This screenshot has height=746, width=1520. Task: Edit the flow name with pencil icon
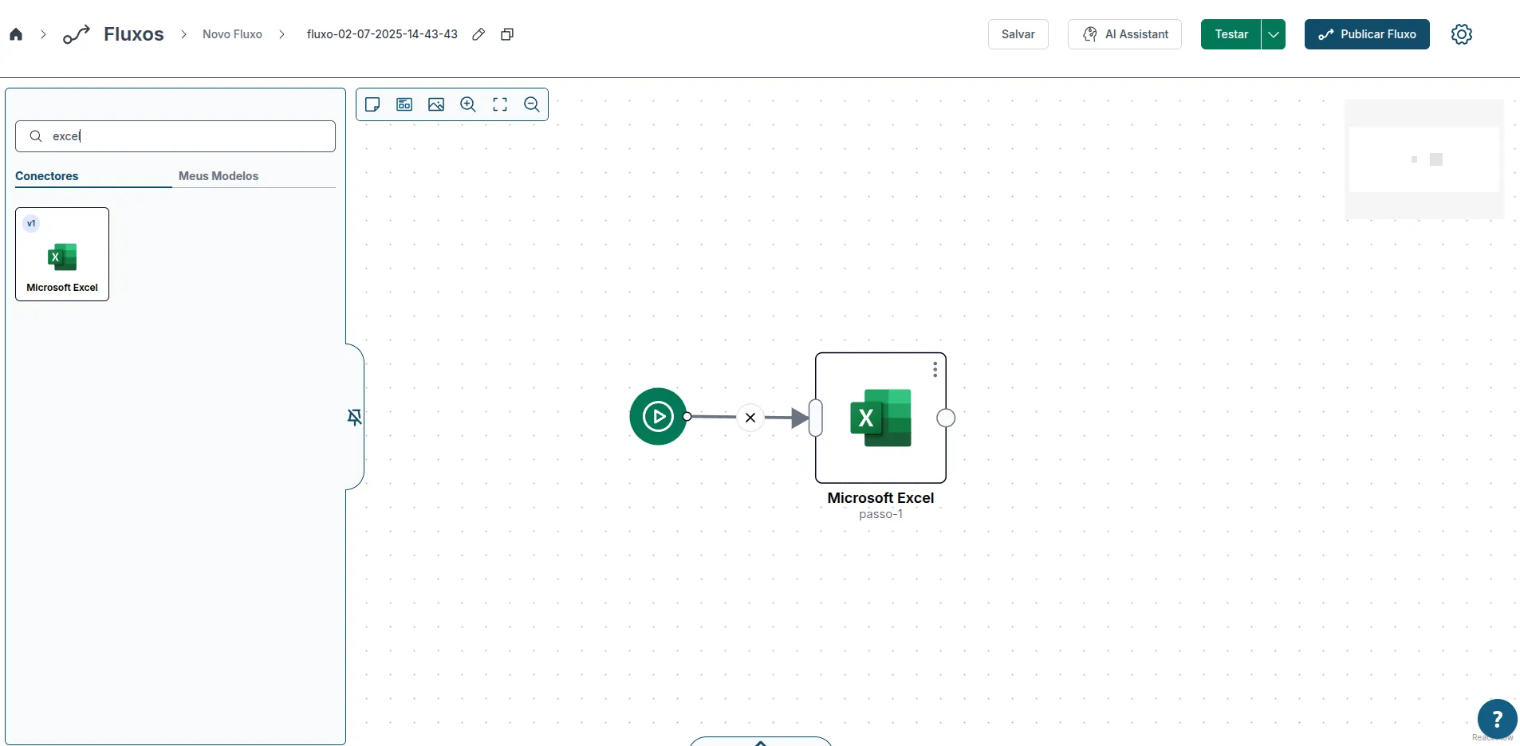tap(478, 34)
